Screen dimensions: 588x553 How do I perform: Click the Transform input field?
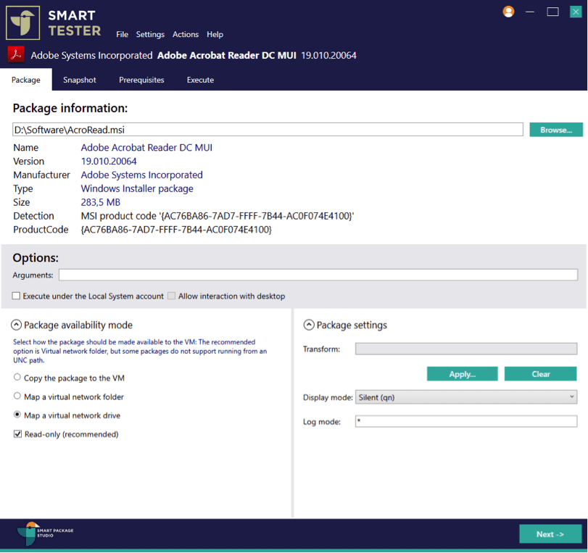pyautogui.click(x=466, y=349)
